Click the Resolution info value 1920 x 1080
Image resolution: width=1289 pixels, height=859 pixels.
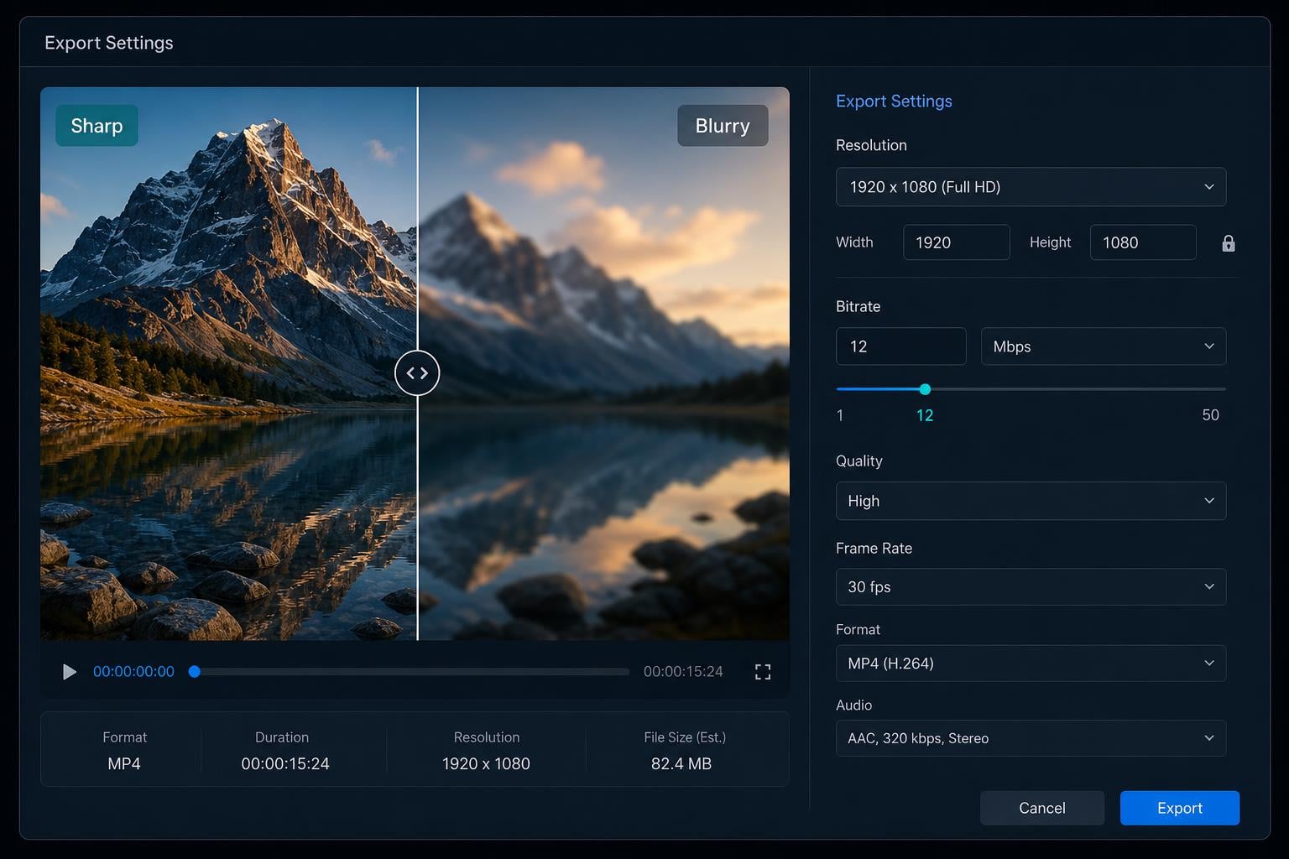click(486, 764)
